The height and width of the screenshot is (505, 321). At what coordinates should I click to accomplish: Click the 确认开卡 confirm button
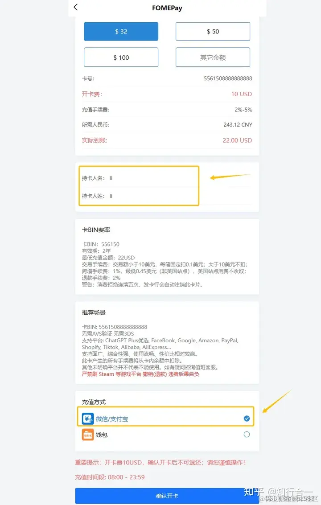[x=167, y=496]
